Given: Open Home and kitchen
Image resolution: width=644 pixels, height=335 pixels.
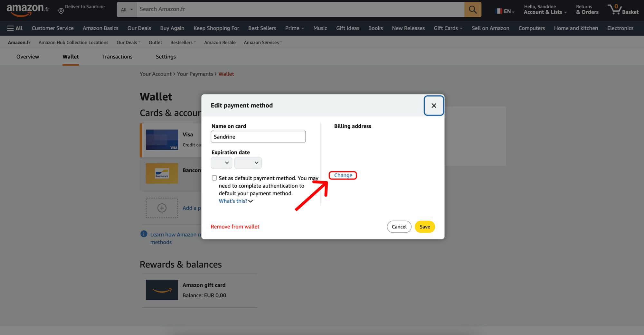Looking at the screenshot, I should point(576,28).
